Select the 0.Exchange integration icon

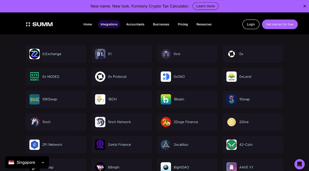[x=35, y=54]
